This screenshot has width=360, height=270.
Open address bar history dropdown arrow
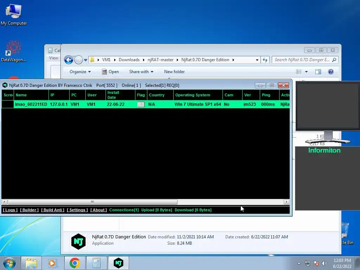click(257, 60)
